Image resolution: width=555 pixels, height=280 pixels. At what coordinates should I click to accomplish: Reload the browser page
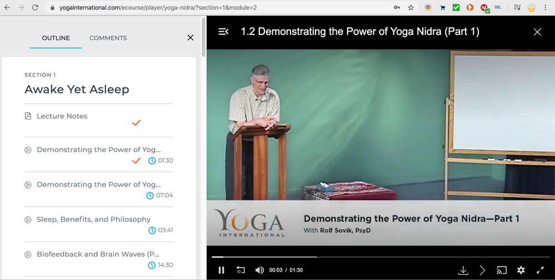[x=35, y=8]
